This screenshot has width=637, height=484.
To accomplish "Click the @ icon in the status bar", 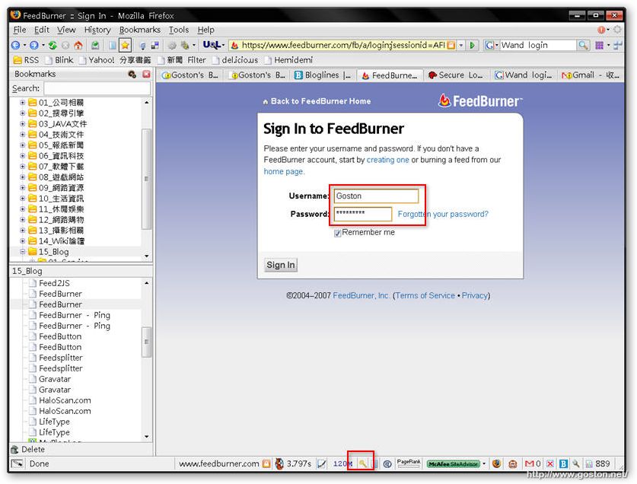I will (387, 463).
